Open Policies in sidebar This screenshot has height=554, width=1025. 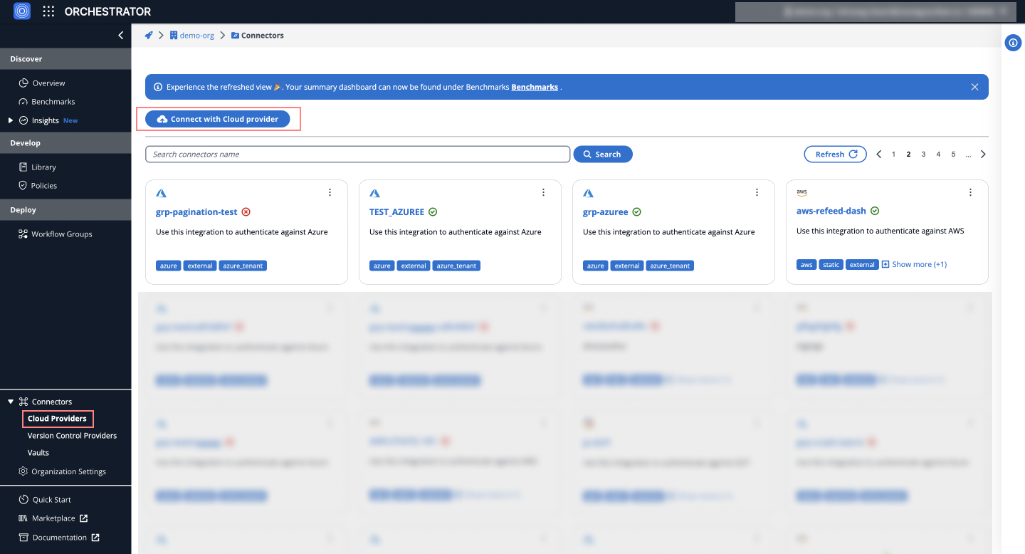click(44, 186)
